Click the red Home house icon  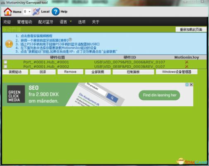pyautogui.click(x=8, y=12)
